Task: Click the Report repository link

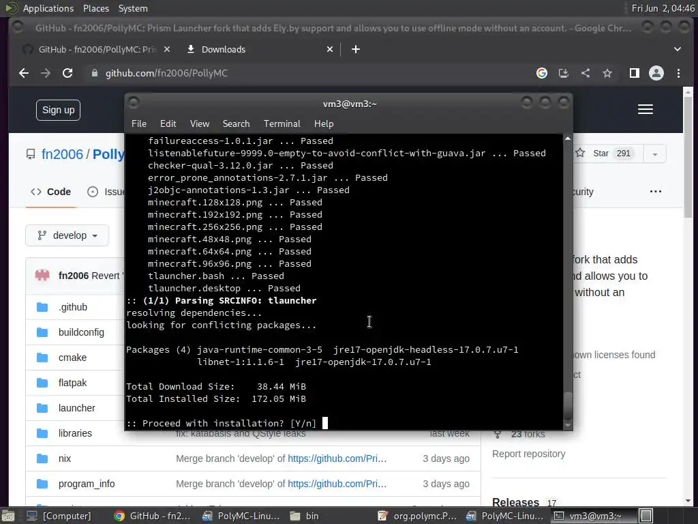Action: (528, 454)
